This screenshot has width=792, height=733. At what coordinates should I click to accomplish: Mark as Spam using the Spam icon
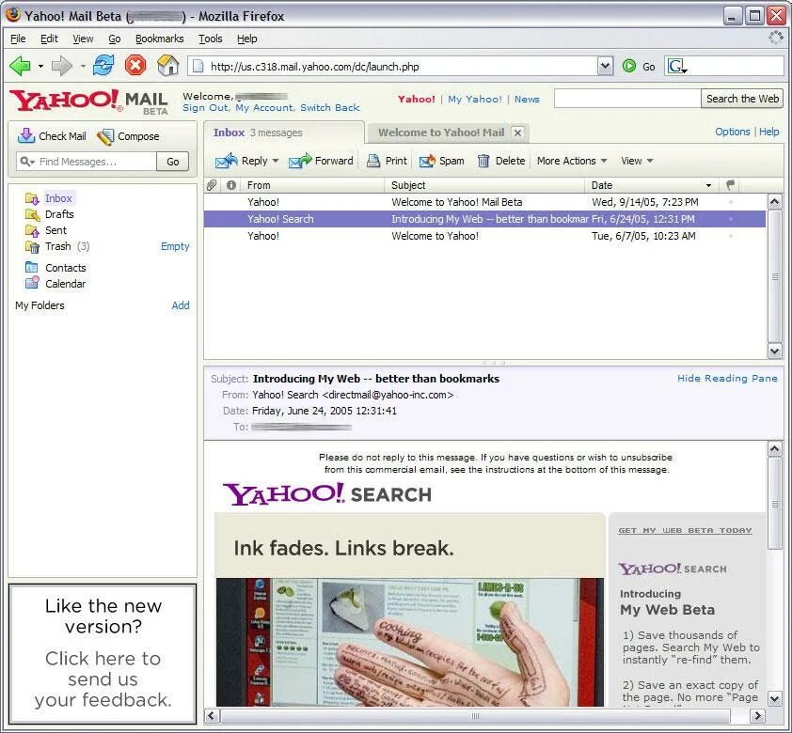(x=427, y=161)
